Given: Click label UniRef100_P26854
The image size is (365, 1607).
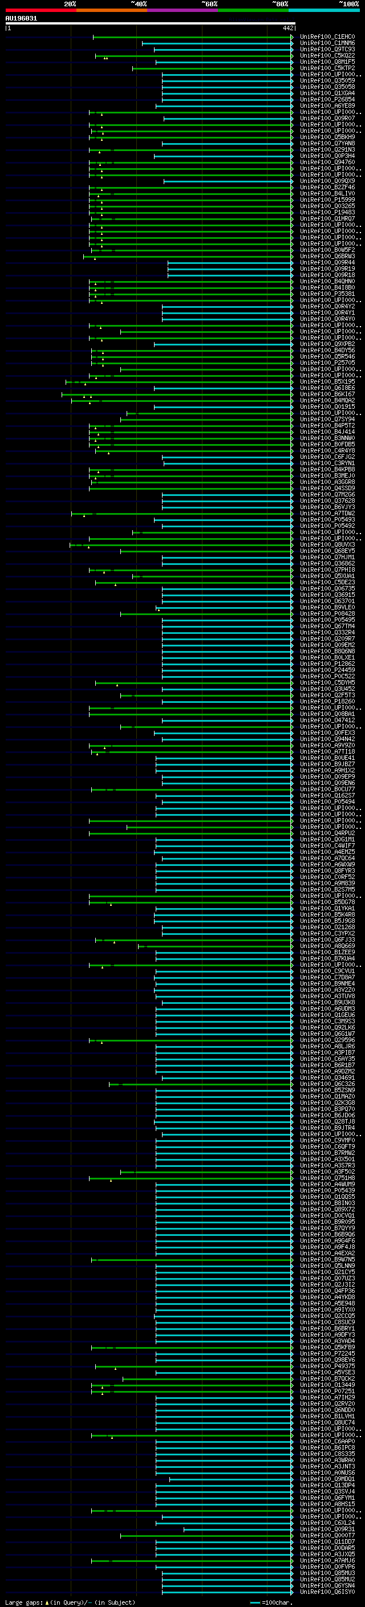Looking at the screenshot, I should tap(327, 99).
